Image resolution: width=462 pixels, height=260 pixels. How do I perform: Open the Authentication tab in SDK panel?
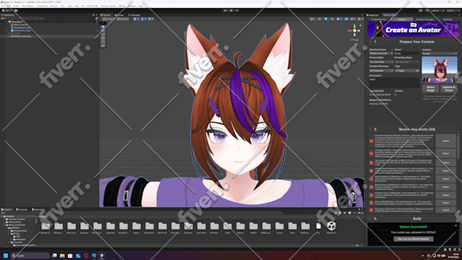click(x=379, y=20)
